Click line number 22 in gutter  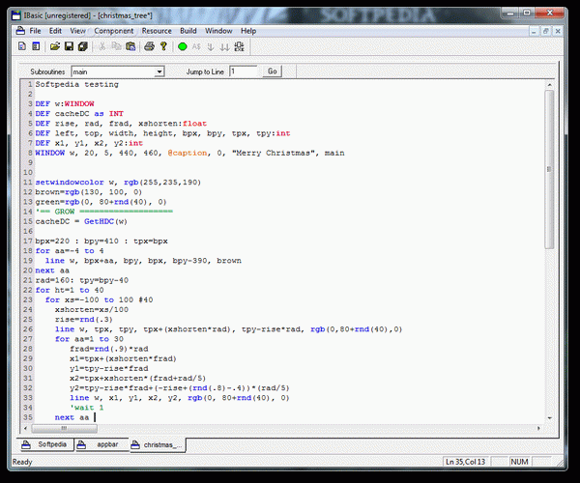[28, 290]
